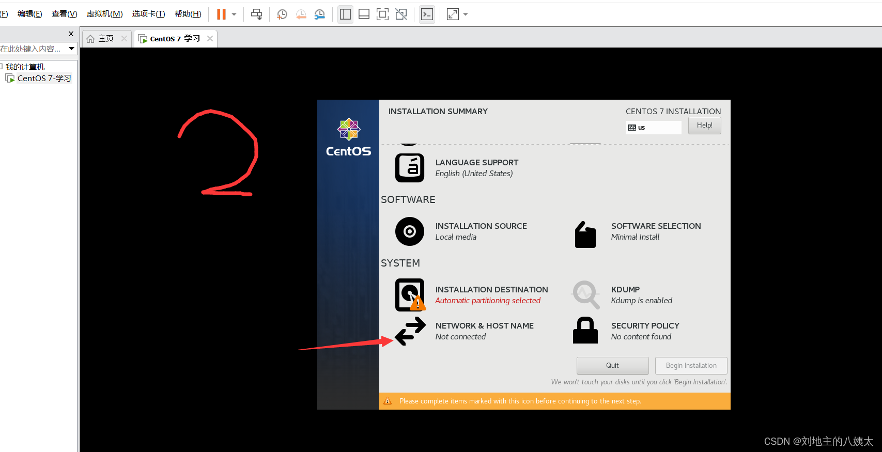Open Network & Host Name arrows icon
The height and width of the screenshot is (452, 882).
[410, 331]
